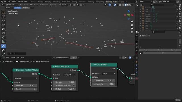Unlink the Geometry Nodes.005 node group

[x=76, y=58]
